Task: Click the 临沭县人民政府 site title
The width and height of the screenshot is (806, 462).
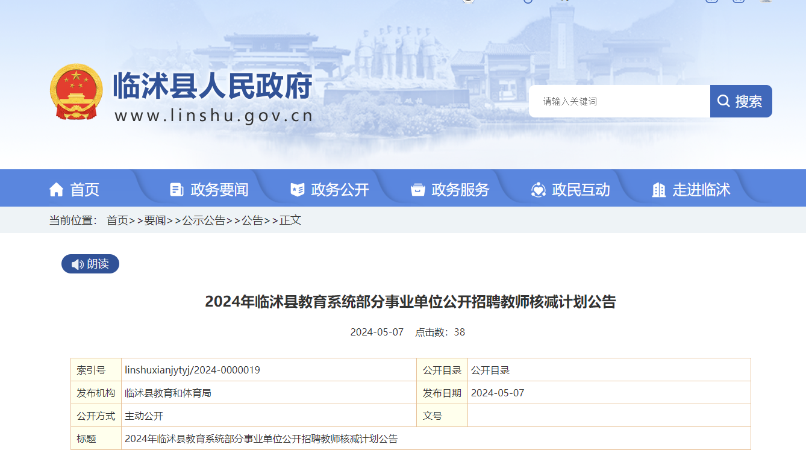Action: (213, 86)
